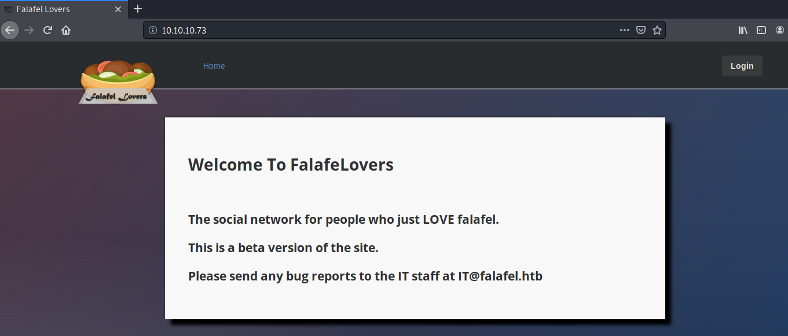The width and height of the screenshot is (788, 336).
Task: Open the Library menu icon
Action: point(743,31)
